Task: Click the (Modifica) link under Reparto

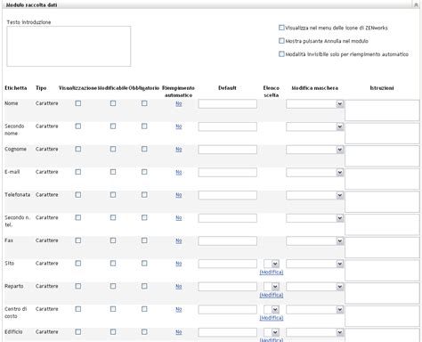Action: (x=272, y=295)
